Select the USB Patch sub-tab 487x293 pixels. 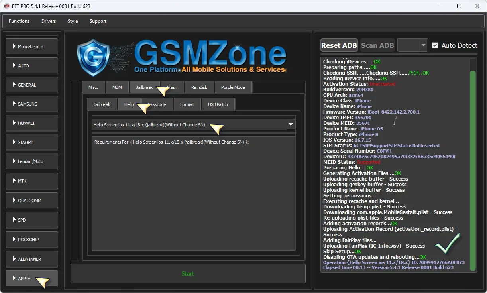click(218, 104)
